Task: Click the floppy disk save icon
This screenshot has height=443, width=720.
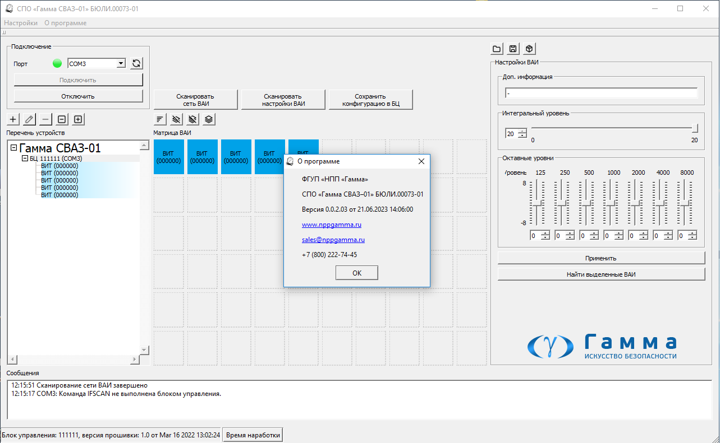Action: (x=513, y=49)
